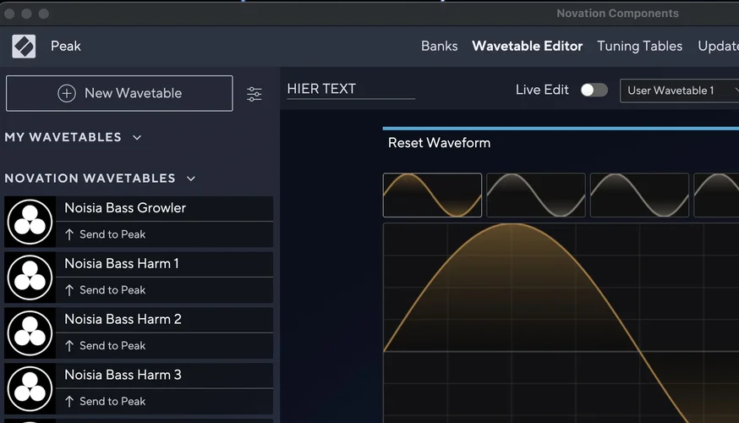739x423 pixels.
Task: Click Reset Waveform
Action: point(439,143)
